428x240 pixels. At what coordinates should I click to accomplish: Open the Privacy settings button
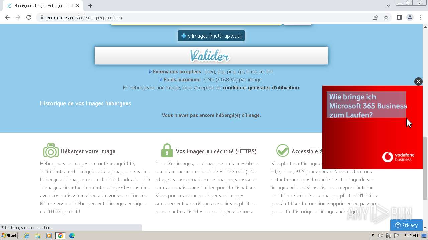pyautogui.click(x=406, y=225)
